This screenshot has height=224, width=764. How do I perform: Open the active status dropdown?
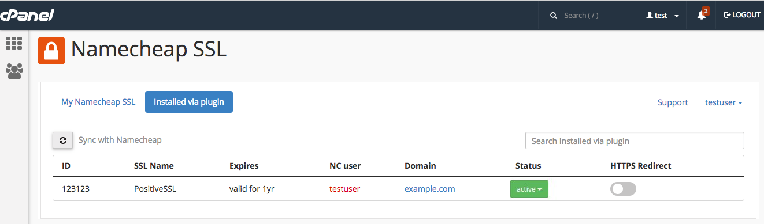[x=529, y=189]
